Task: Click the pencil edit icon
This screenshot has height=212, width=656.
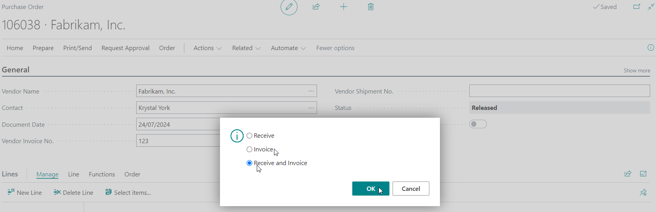Action: click(x=289, y=7)
